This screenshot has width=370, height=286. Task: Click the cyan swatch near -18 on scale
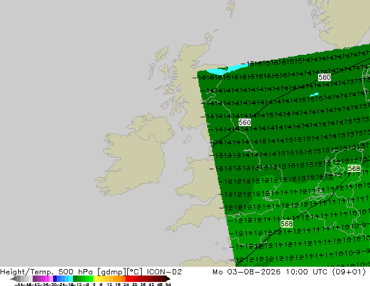click(71, 278)
